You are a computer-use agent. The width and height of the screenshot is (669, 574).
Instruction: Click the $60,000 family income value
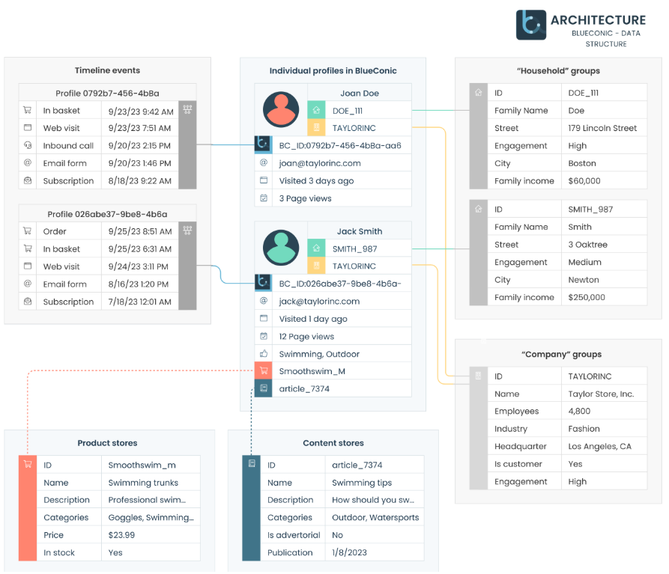click(x=584, y=180)
